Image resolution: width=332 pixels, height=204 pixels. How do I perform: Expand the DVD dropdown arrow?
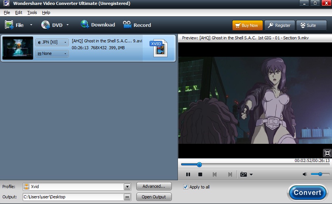67,25
